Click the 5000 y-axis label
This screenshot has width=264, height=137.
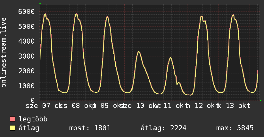[27, 26]
